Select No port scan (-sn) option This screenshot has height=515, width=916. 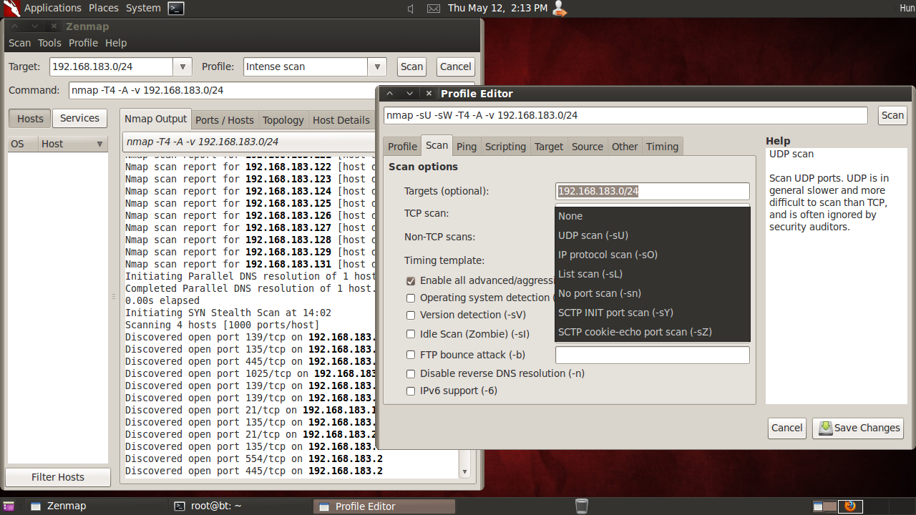653,293
